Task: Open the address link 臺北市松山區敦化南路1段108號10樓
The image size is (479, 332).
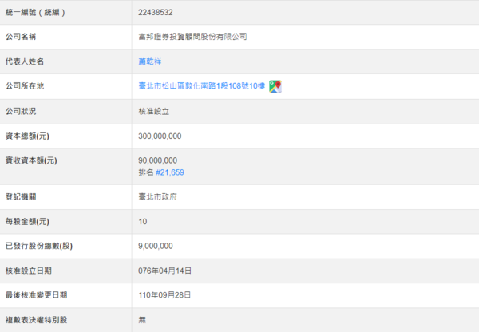Action: [x=202, y=86]
